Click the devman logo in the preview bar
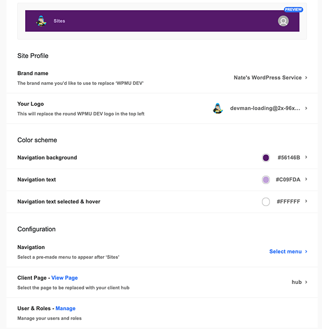The width and height of the screenshot is (322, 329). pyautogui.click(x=41, y=21)
